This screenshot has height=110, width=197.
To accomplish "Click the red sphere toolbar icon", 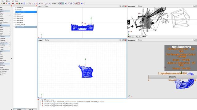I will [17, 3].
